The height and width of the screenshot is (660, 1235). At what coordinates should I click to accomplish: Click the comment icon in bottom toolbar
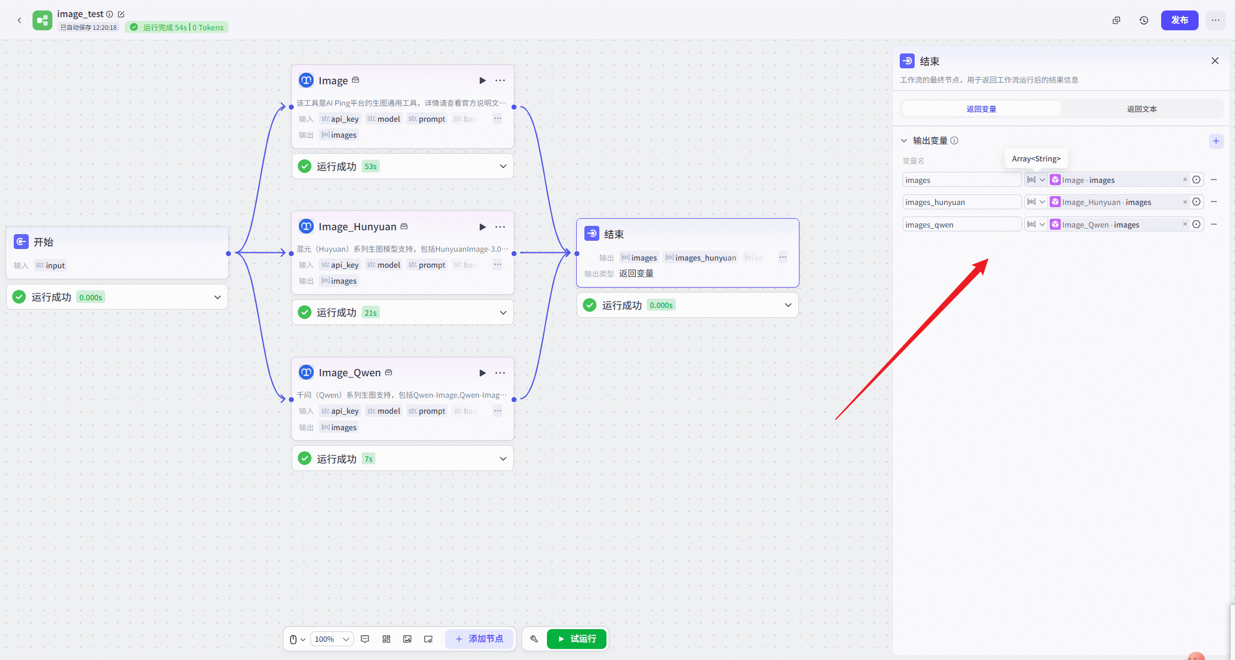[365, 639]
